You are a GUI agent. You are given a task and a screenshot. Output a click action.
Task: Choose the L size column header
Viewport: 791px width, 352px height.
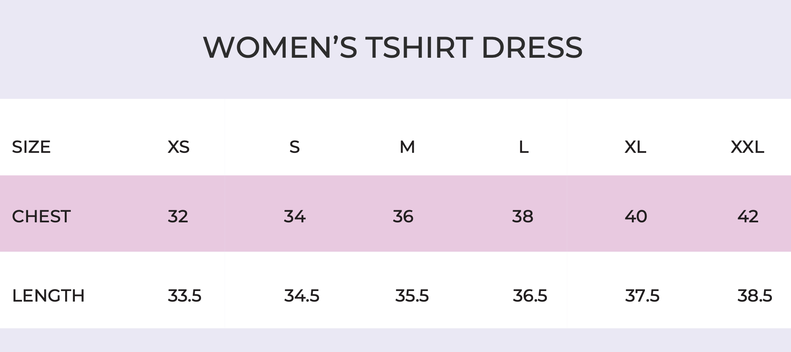(x=524, y=147)
